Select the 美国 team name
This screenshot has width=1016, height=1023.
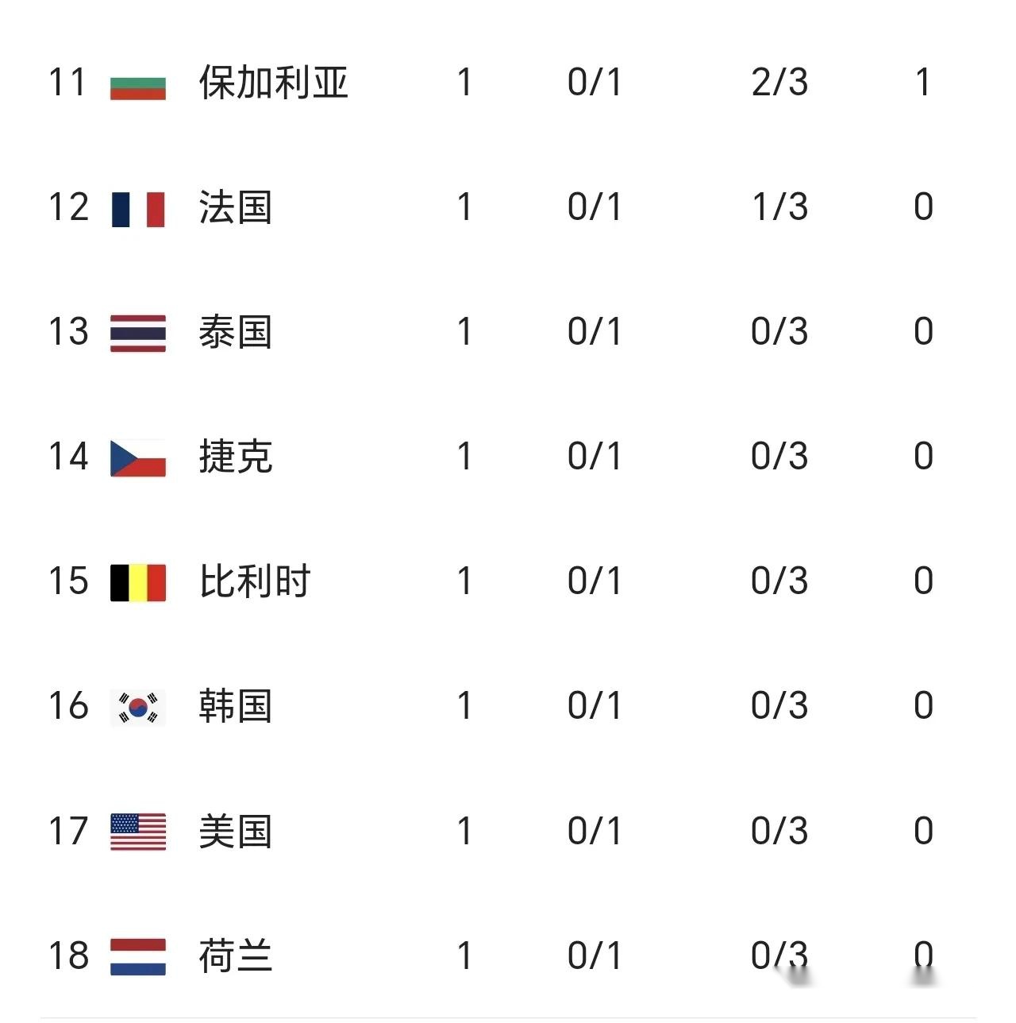coord(236,832)
